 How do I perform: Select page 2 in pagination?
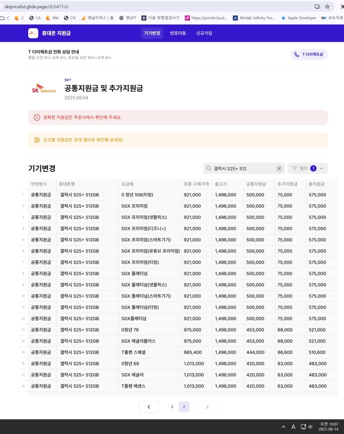pos(184,407)
